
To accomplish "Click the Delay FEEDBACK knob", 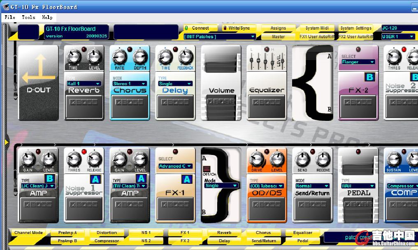I will (x=186, y=57).
